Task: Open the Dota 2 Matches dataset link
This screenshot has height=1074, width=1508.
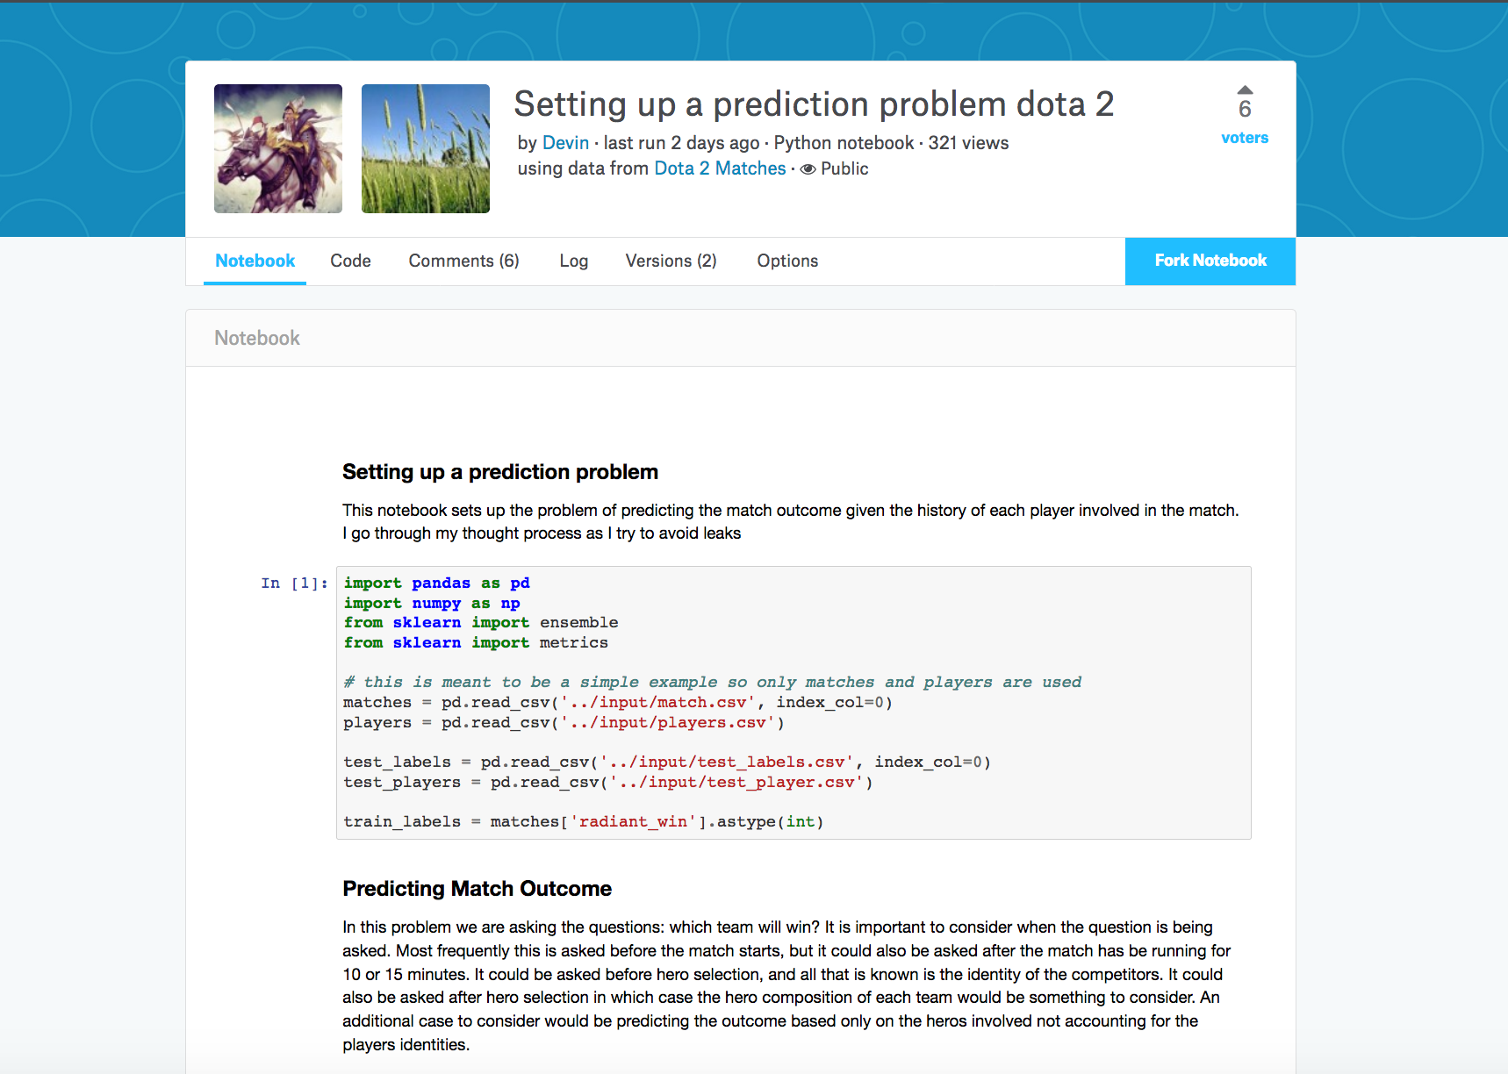Action: pyautogui.click(x=720, y=168)
